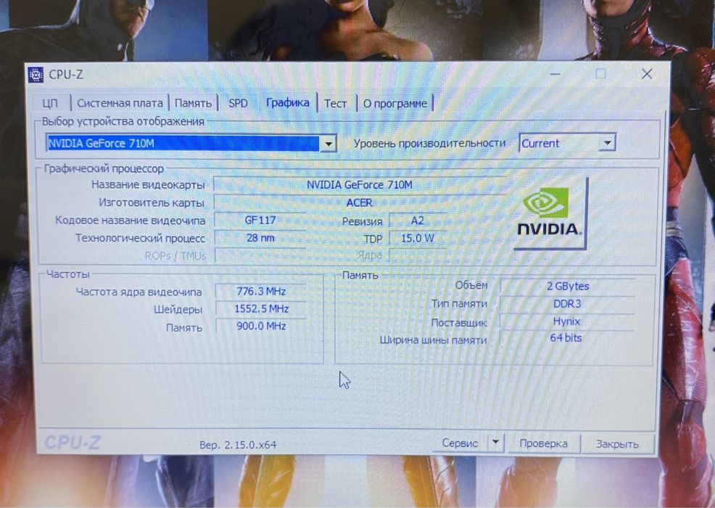Expand the Сервис dropdown arrow
Screen dimensions: 715x508
tap(496, 443)
